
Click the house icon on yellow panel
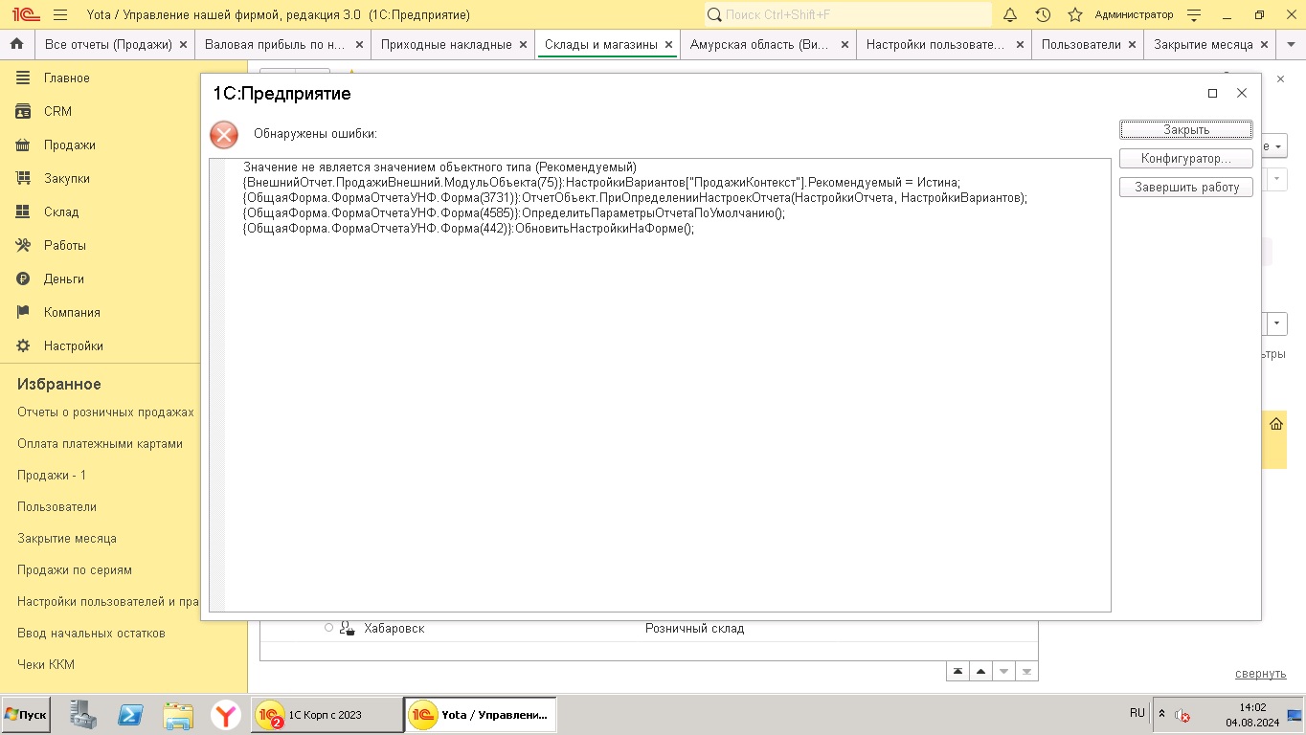pyautogui.click(x=1276, y=424)
